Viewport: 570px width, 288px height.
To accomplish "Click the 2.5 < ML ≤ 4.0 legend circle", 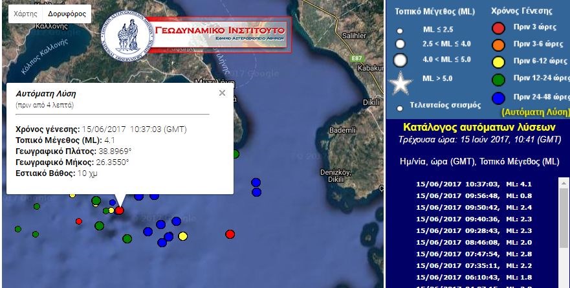I will (400, 44).
